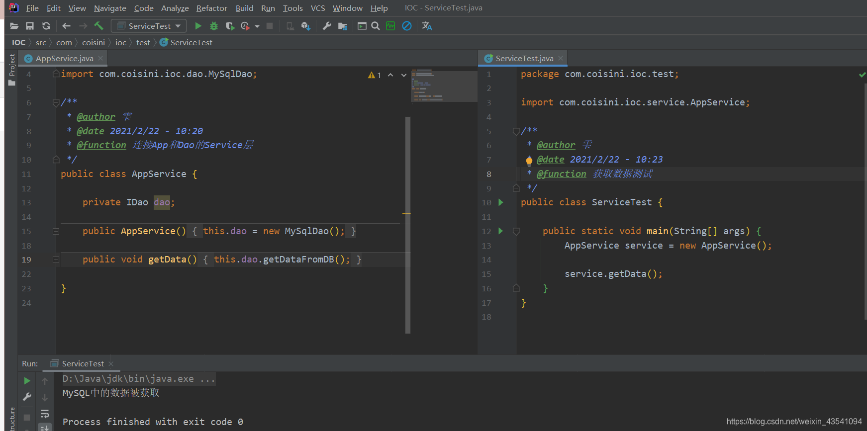The height and width of the screenshot is (431, 867).
Task: Click the Save All disk icon
Action: [x=30, y=26]
